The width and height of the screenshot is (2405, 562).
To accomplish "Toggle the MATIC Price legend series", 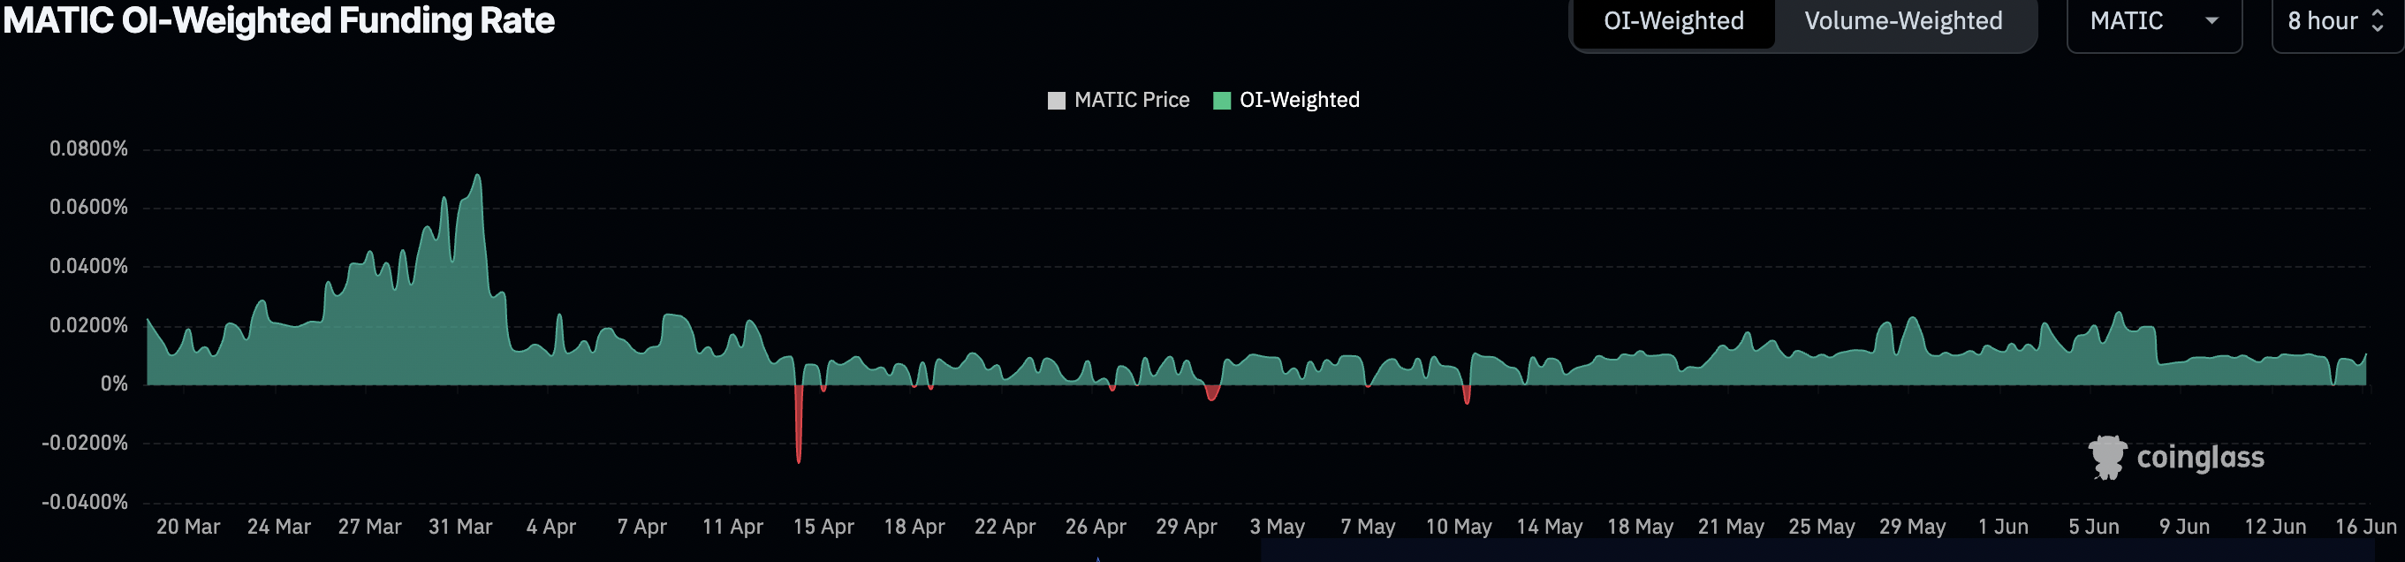I will point(1119,100).
